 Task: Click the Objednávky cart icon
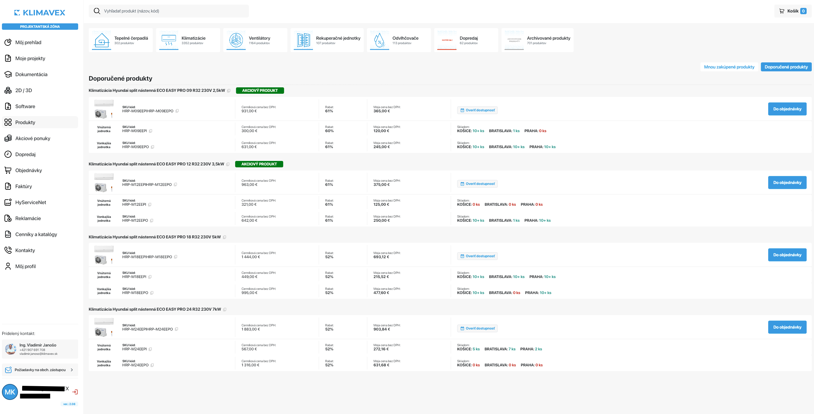coord(8,170)
